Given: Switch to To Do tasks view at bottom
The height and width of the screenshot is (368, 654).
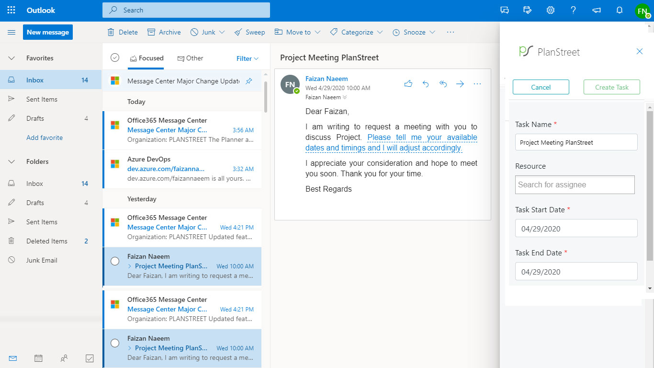Looking at the screenshot, I should point(90,358).
